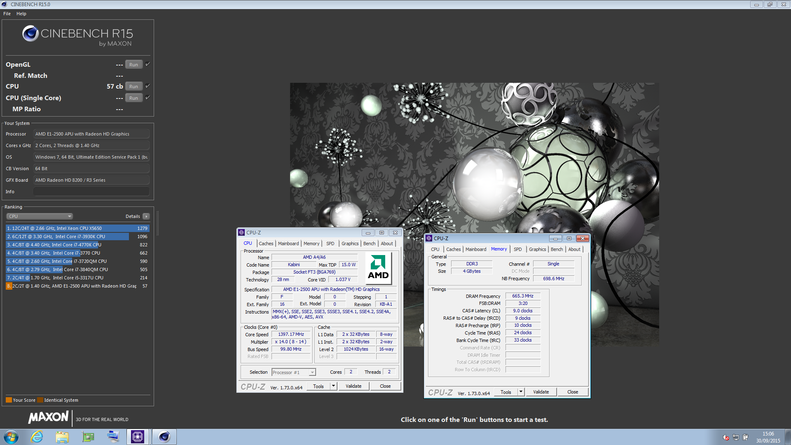
Task: Switch to Cinebench in taskbar
Action: pyautogui.click(x=164, y=437)
